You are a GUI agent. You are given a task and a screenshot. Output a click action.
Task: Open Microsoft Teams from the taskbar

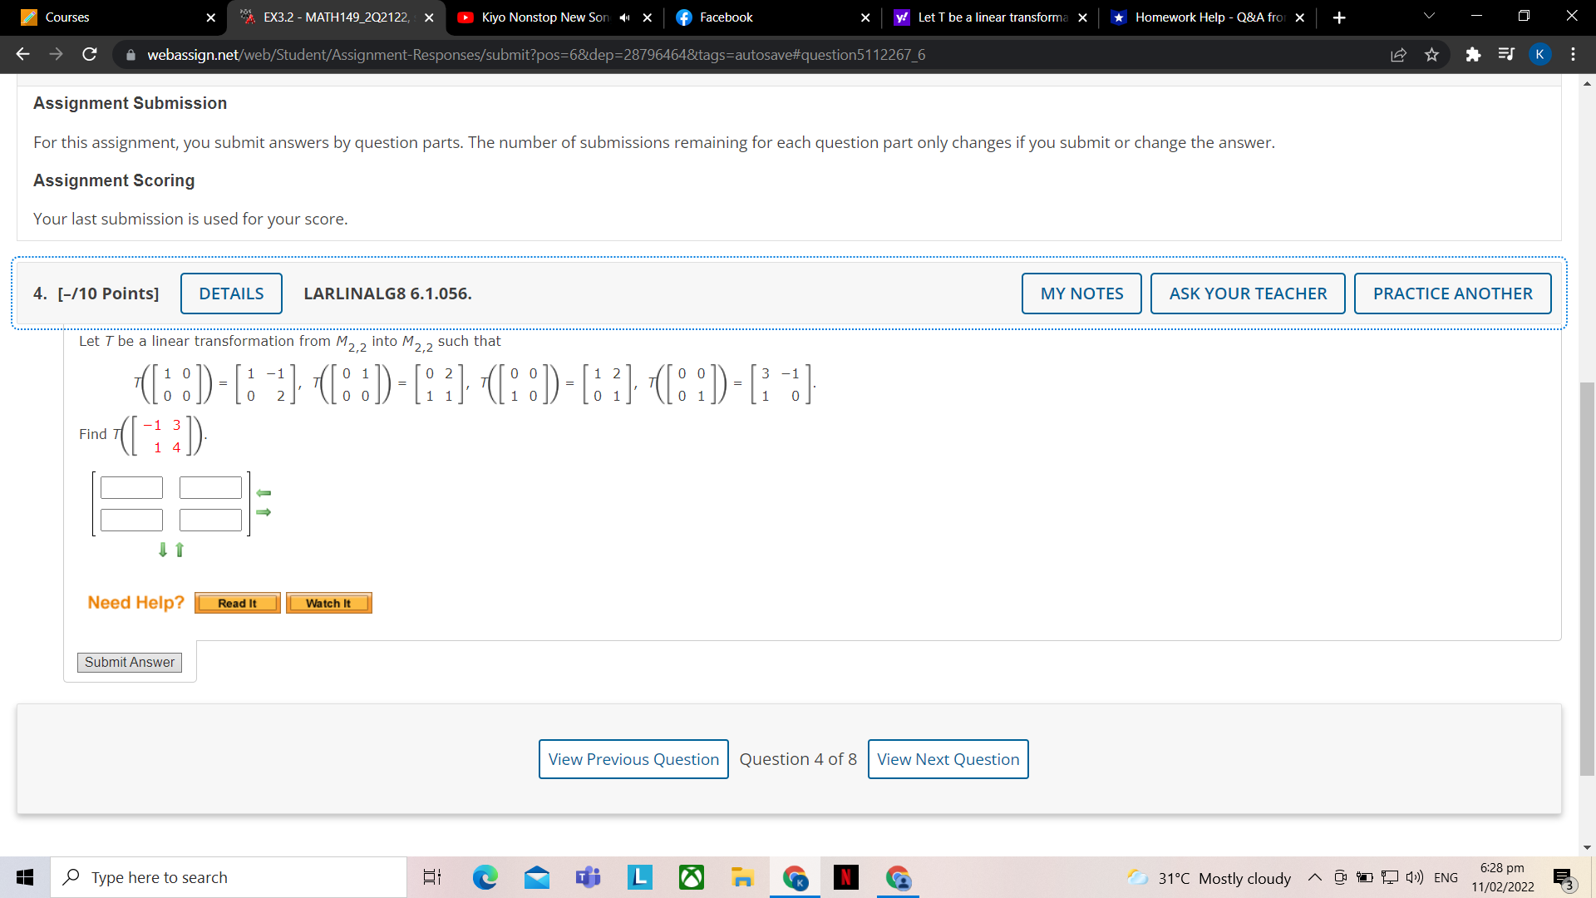(589, 877)
